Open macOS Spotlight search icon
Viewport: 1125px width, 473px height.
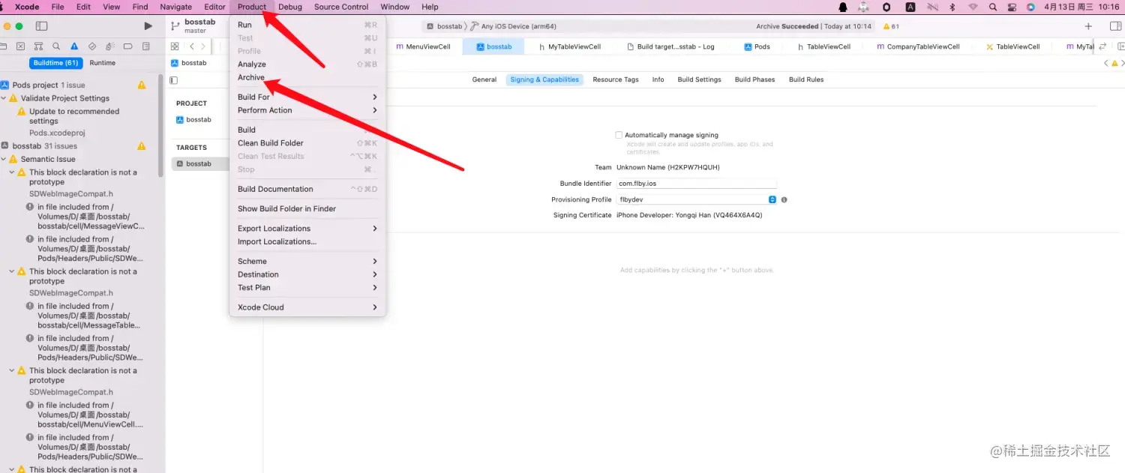tap(993, 7)
